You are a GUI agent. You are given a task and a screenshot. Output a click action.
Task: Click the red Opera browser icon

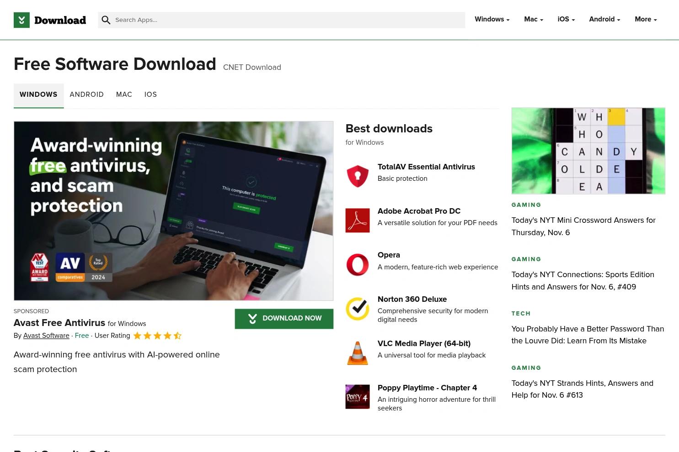pyautogui.click(x=358, y=264)
